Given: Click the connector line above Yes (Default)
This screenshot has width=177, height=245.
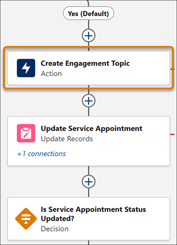Looking at the screenshot, I should point(88,3).
